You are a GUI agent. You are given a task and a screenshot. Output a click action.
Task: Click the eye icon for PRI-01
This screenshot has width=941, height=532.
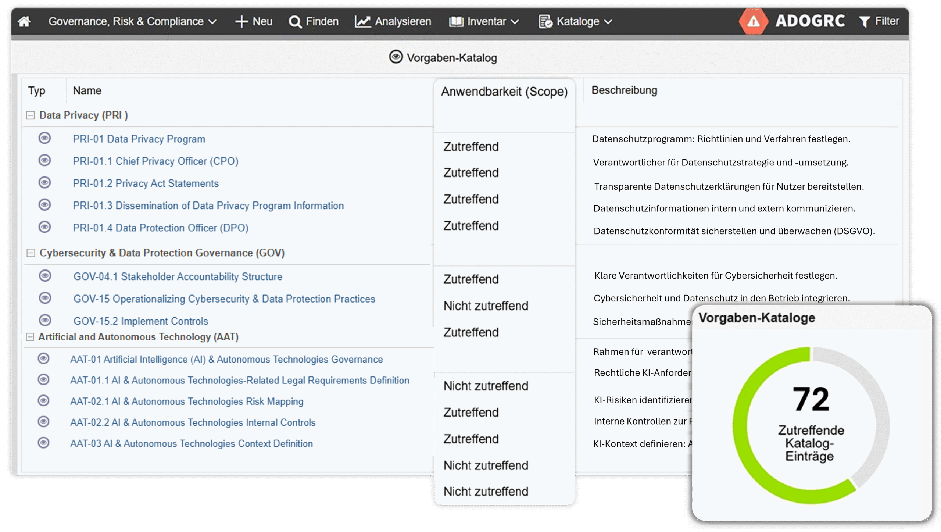click(44, 138)
